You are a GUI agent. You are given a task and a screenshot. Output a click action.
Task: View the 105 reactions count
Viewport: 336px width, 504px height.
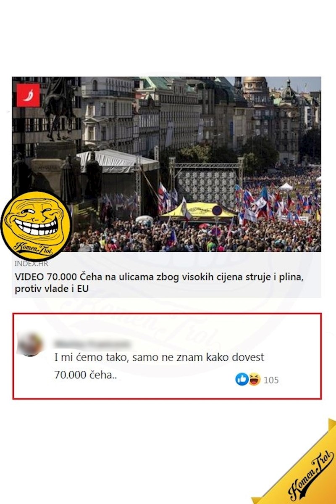[x=271, y=380]
